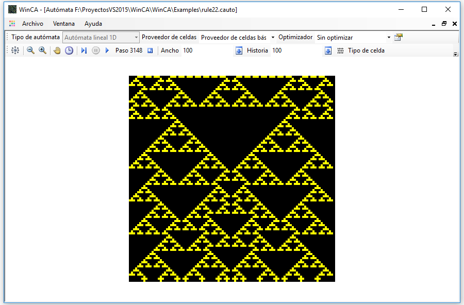Image resolution: width=464 pixels, height=305 pixels.
Task: Zoom out the automaton view
Action: [30, 50]
